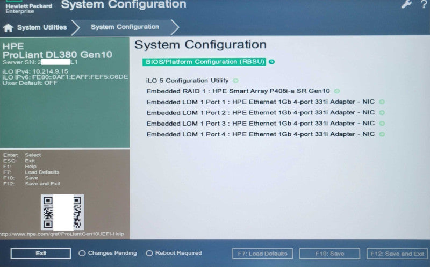Open the hpe.com UEFI help URL
Image resolution: width=430 pixels, height=267 pixels.
(x=62, y=234)
